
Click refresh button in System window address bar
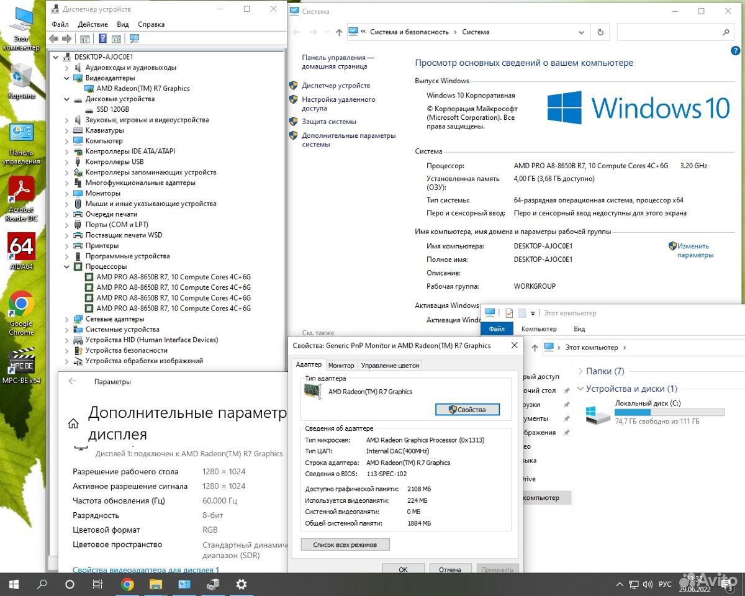[x=600, y=32]
